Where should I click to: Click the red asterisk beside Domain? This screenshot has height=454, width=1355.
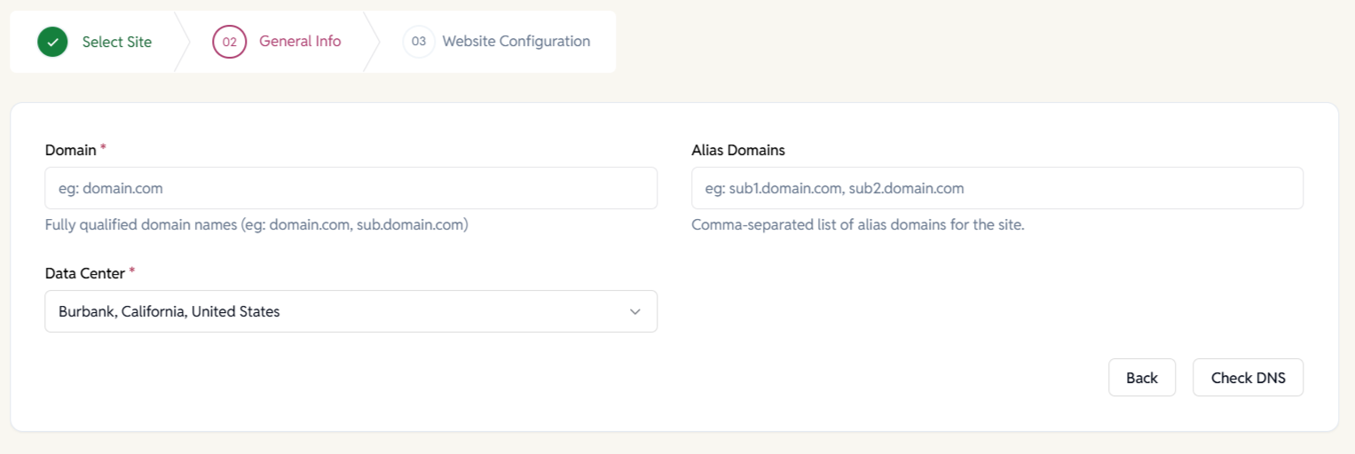click(x=103, y=149)
